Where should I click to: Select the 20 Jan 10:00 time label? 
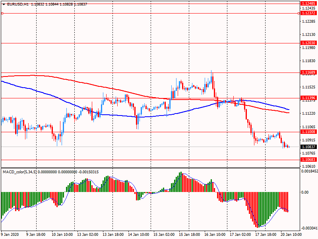[291, 234]
